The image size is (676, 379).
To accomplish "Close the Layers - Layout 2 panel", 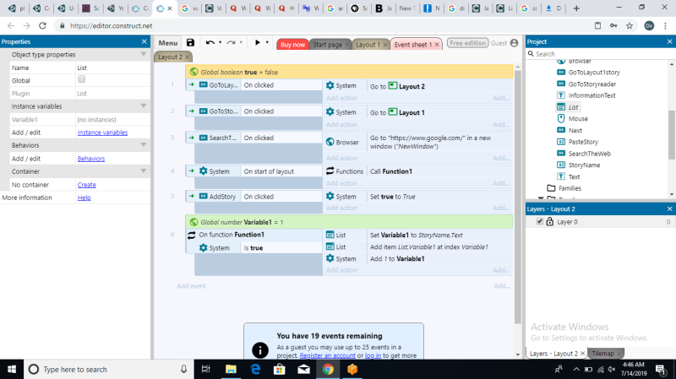I will point(669,208).
